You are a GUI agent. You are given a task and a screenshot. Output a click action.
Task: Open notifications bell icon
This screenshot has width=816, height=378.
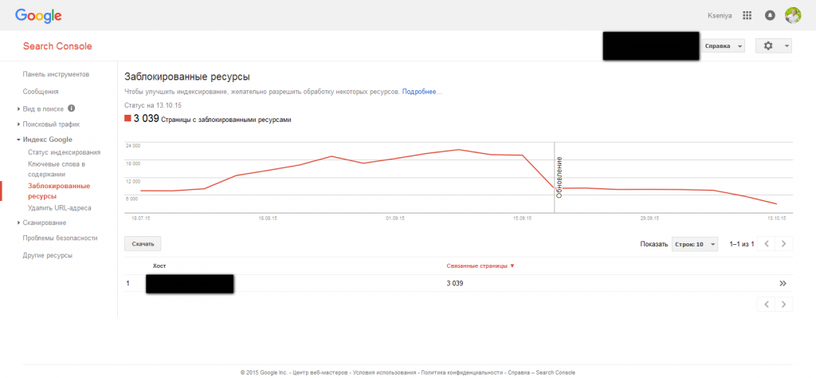(770, 16)
